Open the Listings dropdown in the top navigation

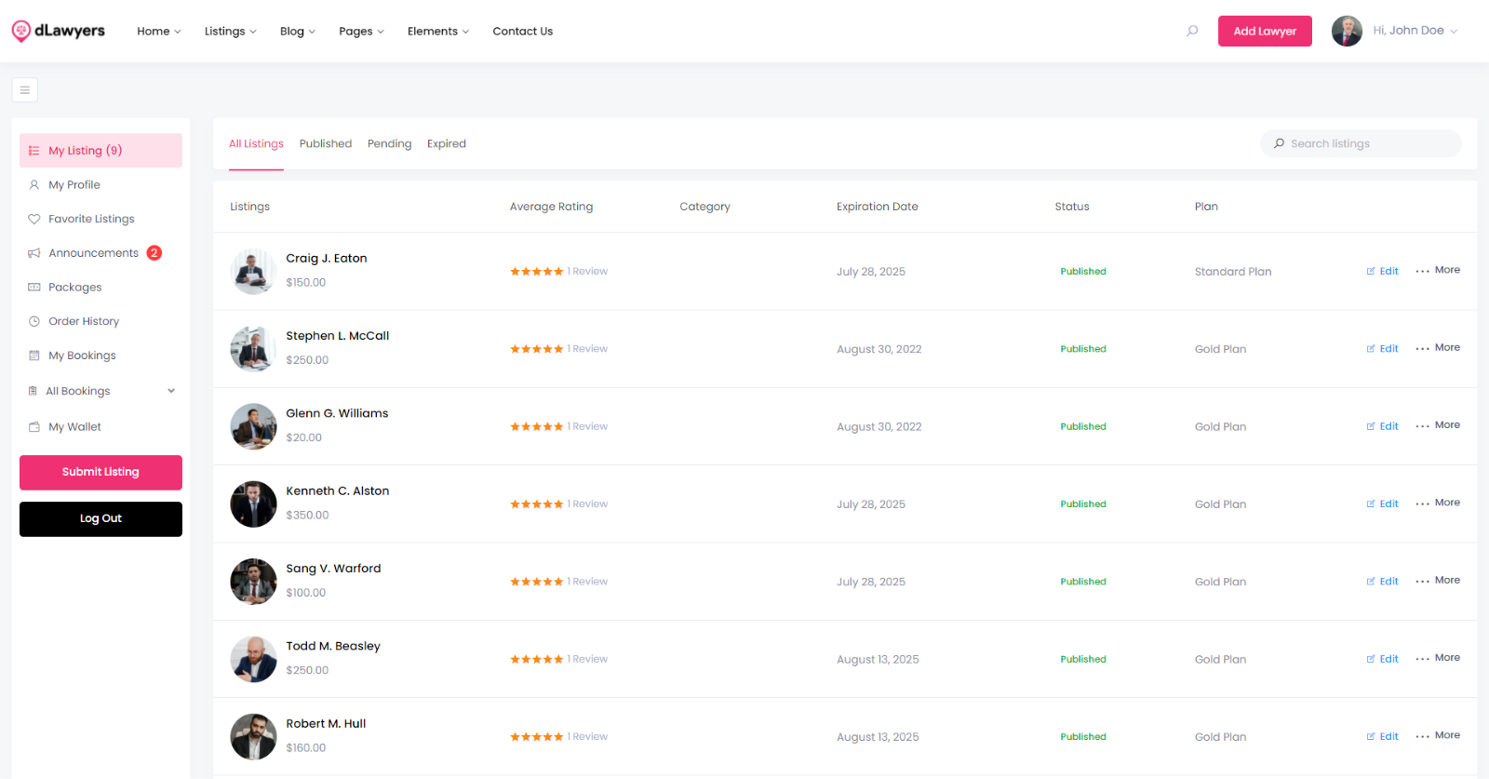pyautogui.click(x=230, y=32)
